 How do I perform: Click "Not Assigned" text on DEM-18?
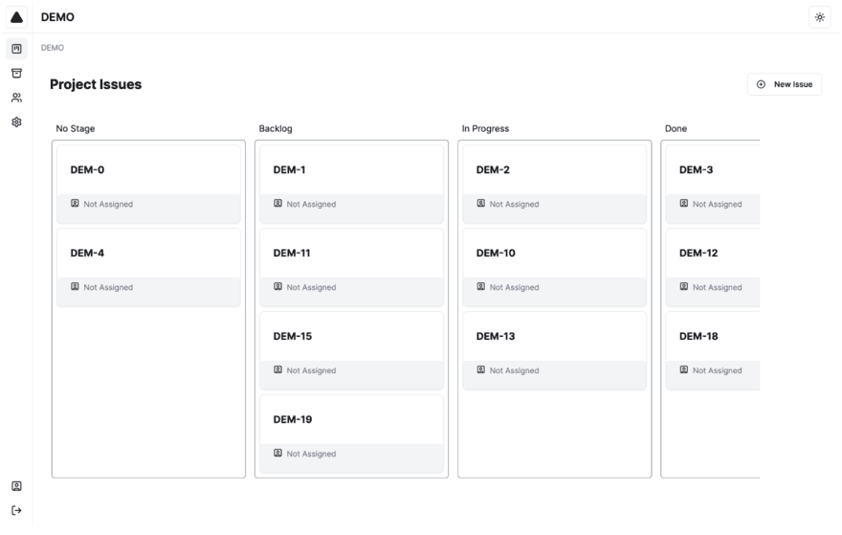click(717, 370)
